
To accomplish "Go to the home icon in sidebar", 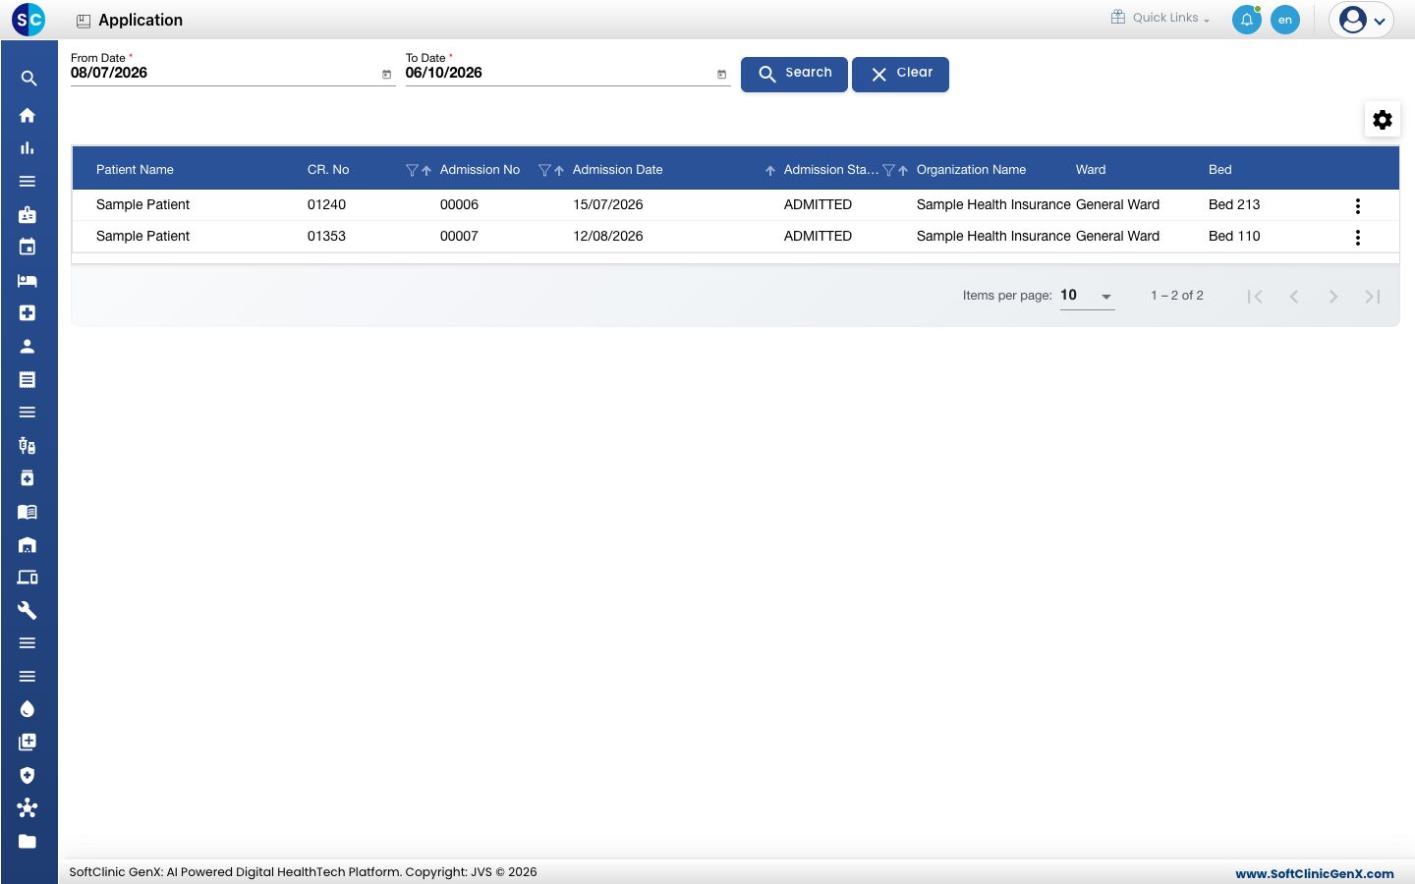I will [28, 115].
